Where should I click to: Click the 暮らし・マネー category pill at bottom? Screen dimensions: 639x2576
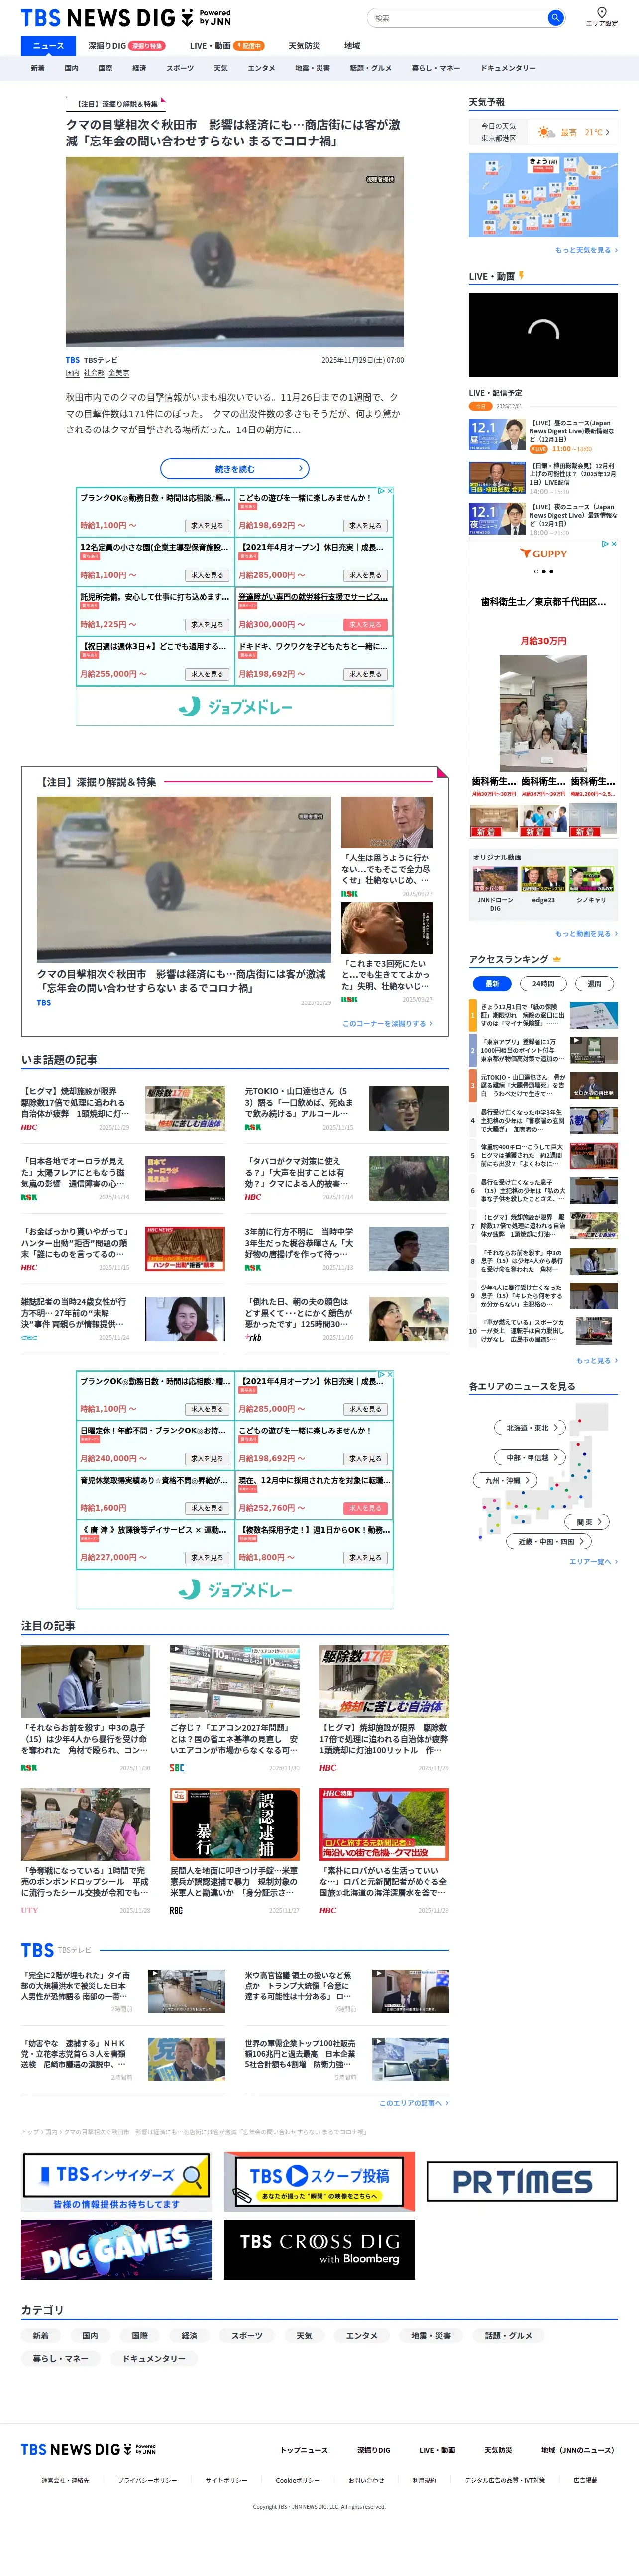pyautogui.click(x=60, y=2359)
